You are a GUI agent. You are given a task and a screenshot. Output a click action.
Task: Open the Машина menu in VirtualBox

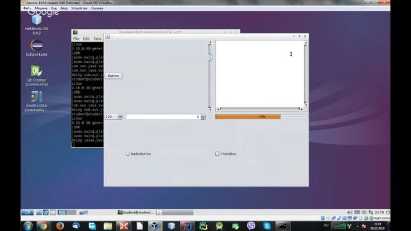[41, 8]
